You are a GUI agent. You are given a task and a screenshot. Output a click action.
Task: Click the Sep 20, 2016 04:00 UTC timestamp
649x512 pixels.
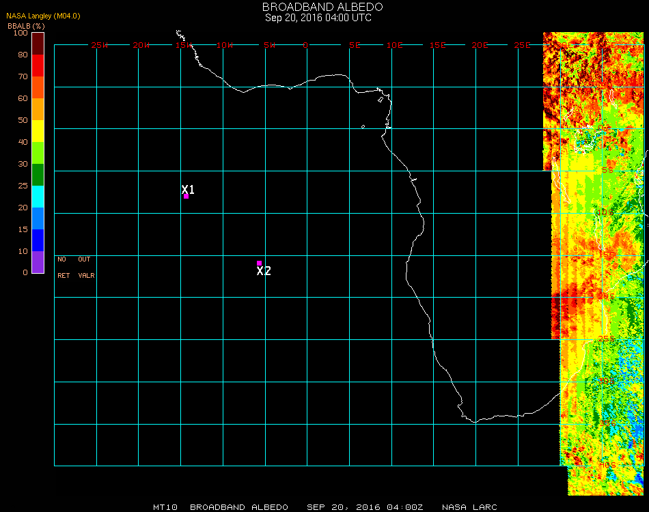(318, 18)
